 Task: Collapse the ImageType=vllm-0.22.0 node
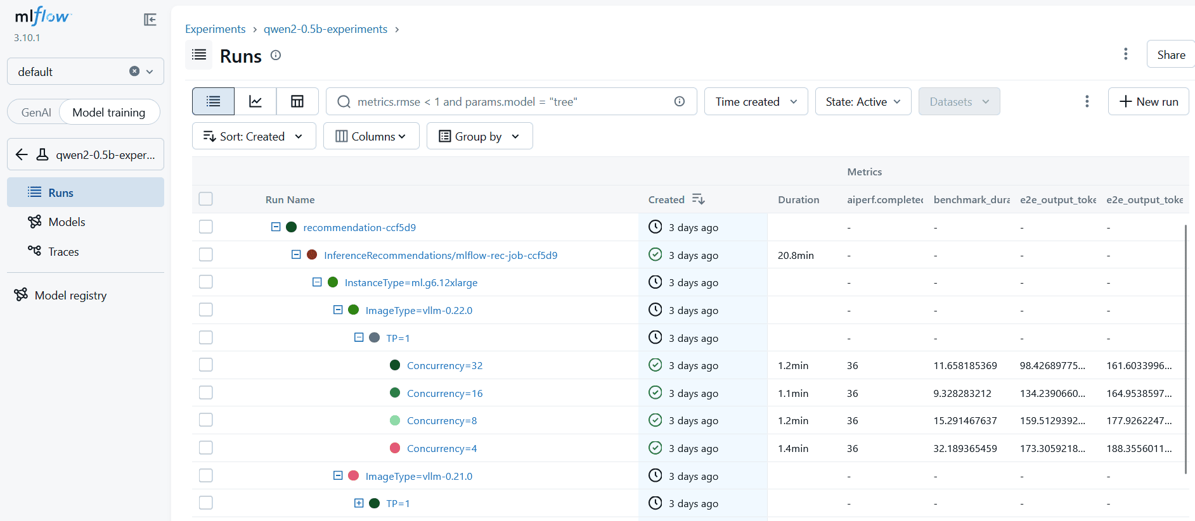click(x=338, y=310)
